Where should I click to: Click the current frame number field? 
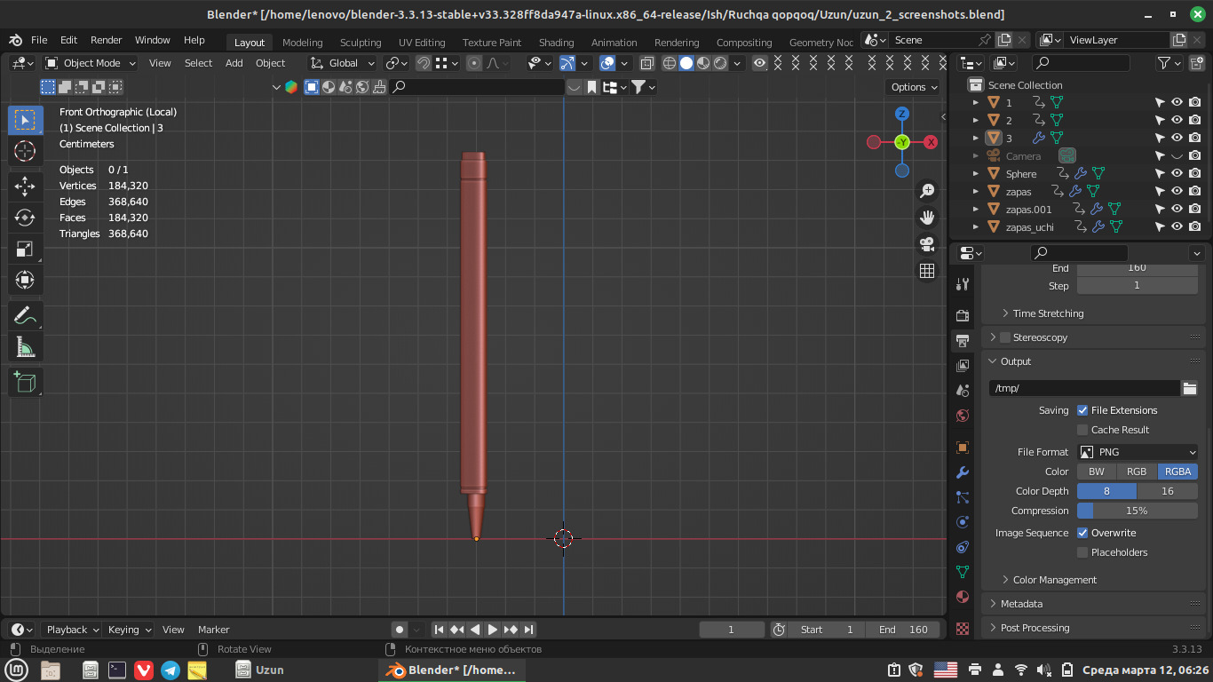coord(732,630)
